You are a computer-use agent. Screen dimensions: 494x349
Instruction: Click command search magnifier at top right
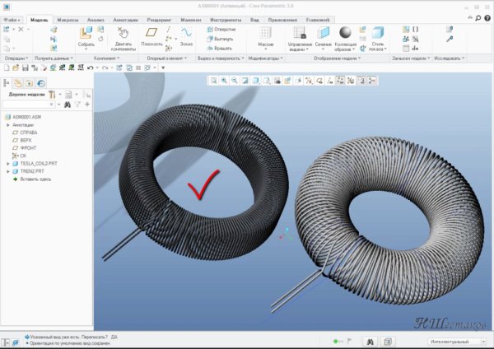478,18
